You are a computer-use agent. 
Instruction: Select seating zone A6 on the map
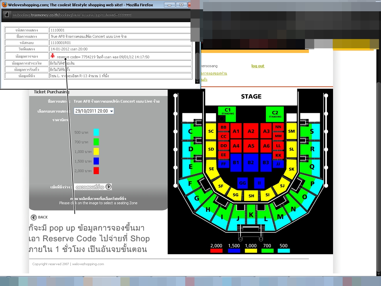pyautogui.click(x=266, y=146)
